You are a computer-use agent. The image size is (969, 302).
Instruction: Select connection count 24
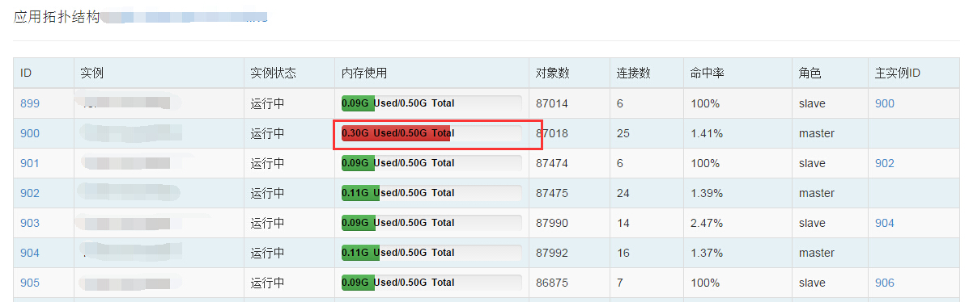pyautogui.click(x=623, y=193)
